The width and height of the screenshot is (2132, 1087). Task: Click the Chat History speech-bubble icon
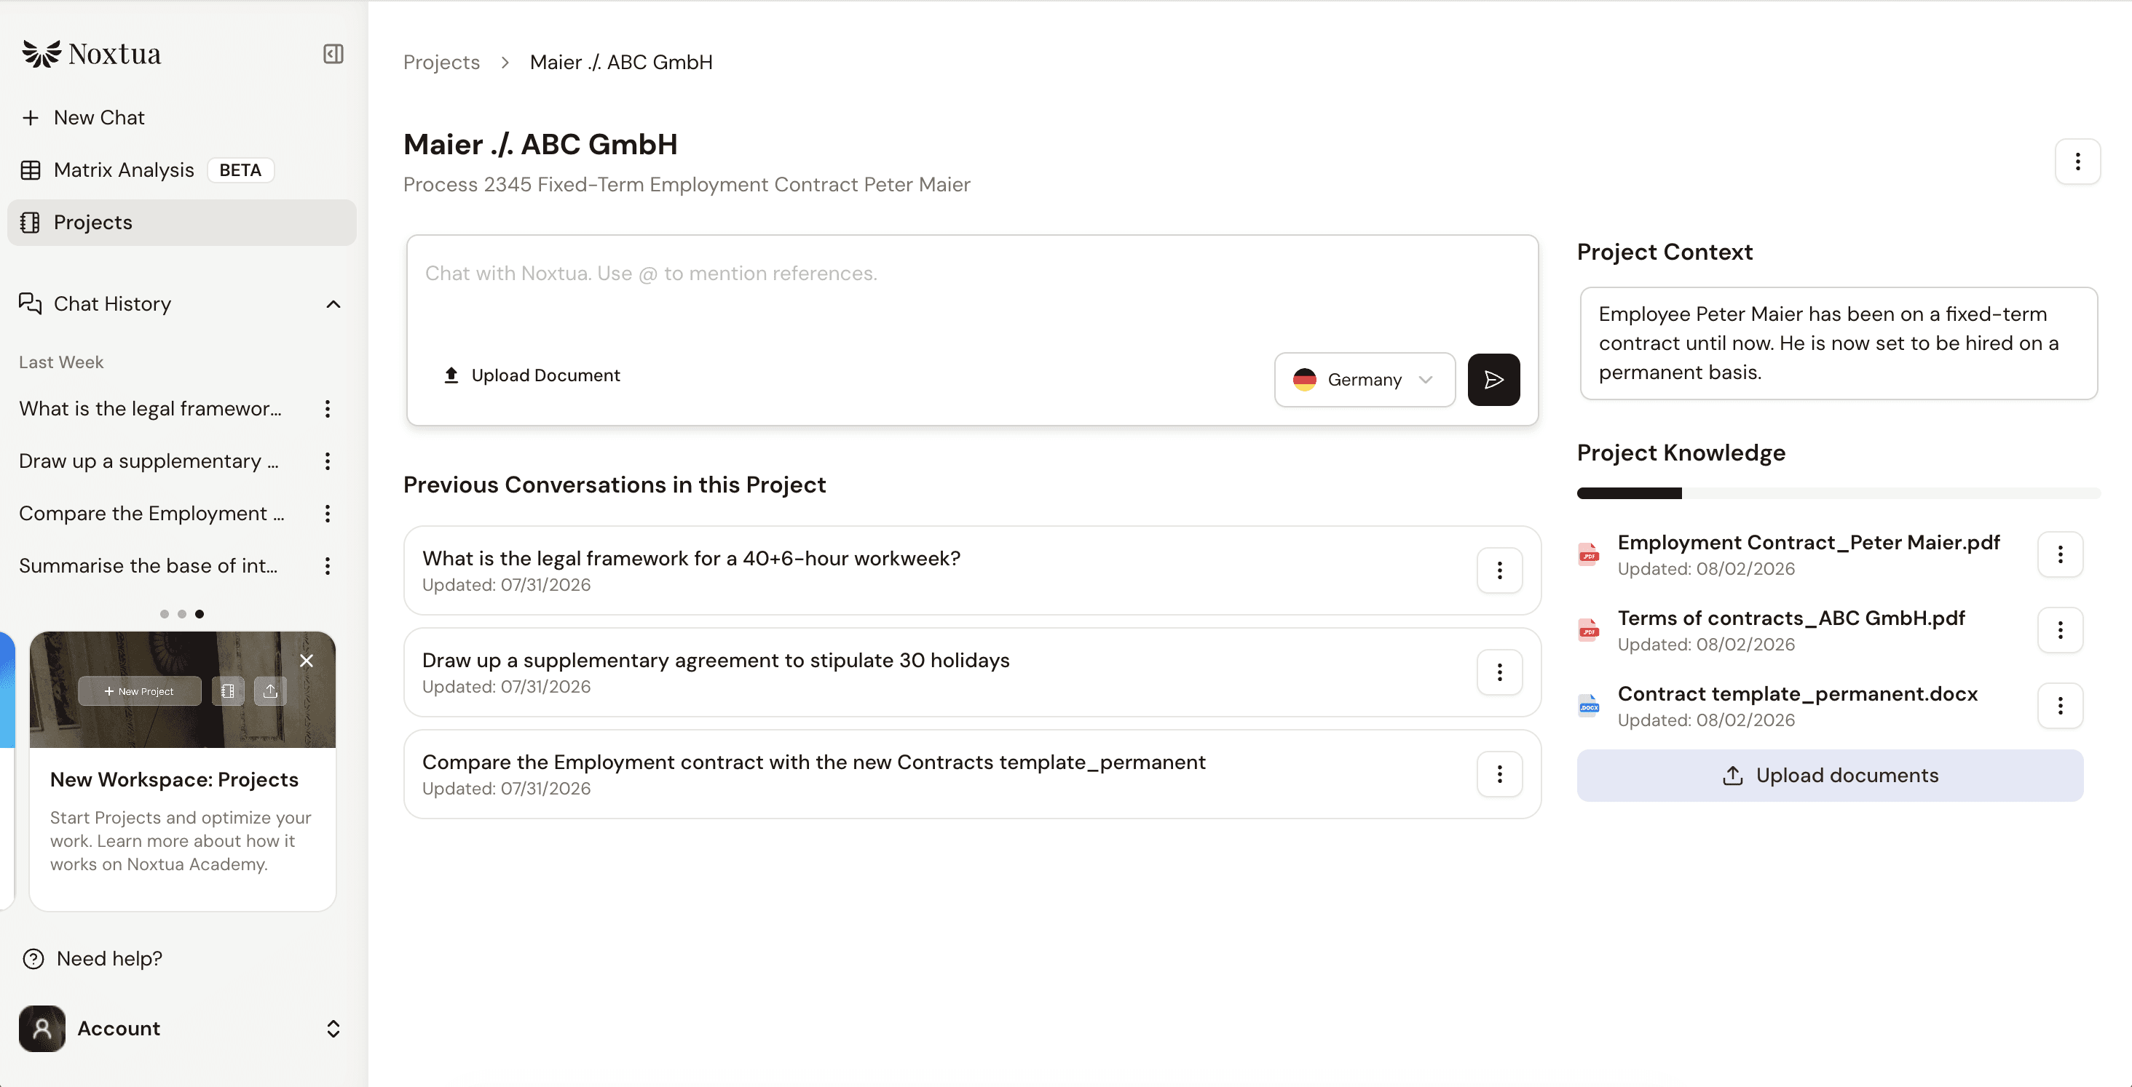(x=30, y=303)
